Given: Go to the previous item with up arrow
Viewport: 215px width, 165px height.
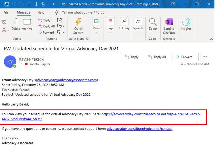Looking at the screenshot, I should (29, 4).
